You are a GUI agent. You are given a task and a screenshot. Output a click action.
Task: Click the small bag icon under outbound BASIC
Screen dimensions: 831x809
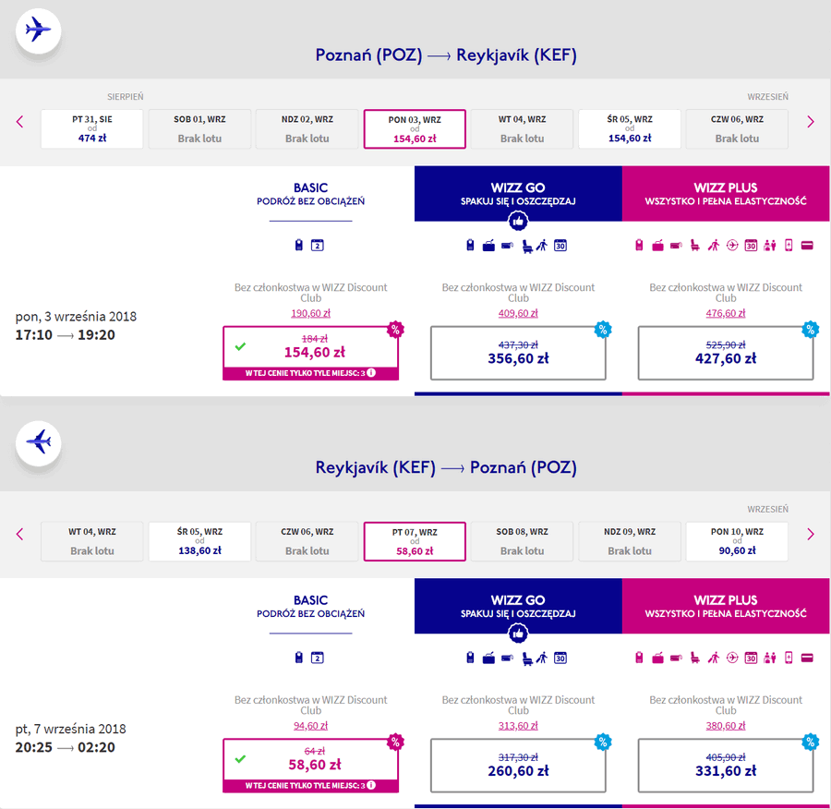[x=299, y=245]
